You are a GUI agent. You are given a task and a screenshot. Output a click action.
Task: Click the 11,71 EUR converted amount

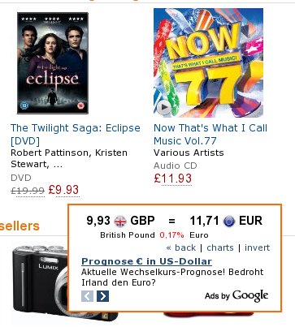click(204, 221)
